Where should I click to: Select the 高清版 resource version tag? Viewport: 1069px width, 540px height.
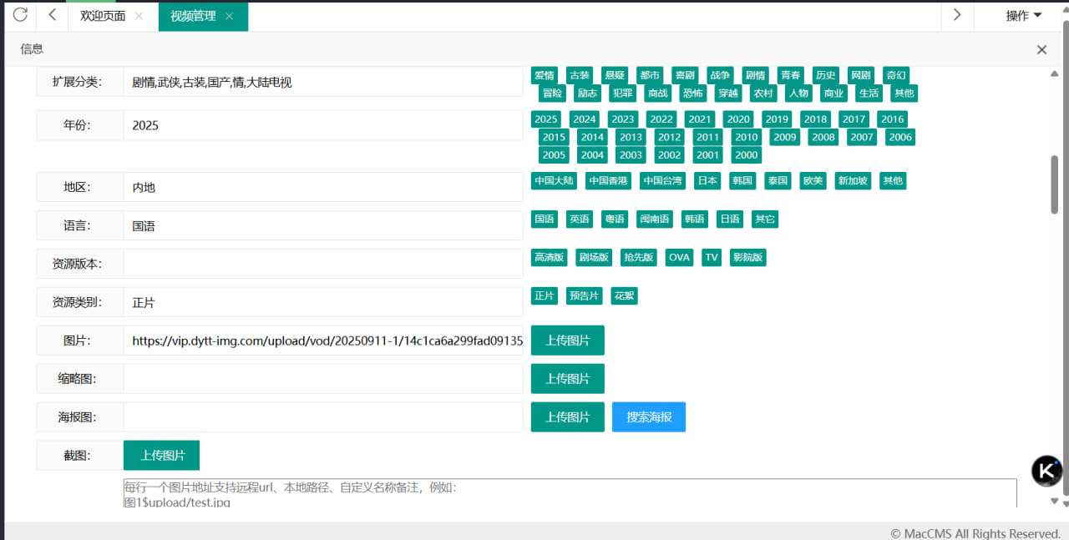[x=549, y=258]
